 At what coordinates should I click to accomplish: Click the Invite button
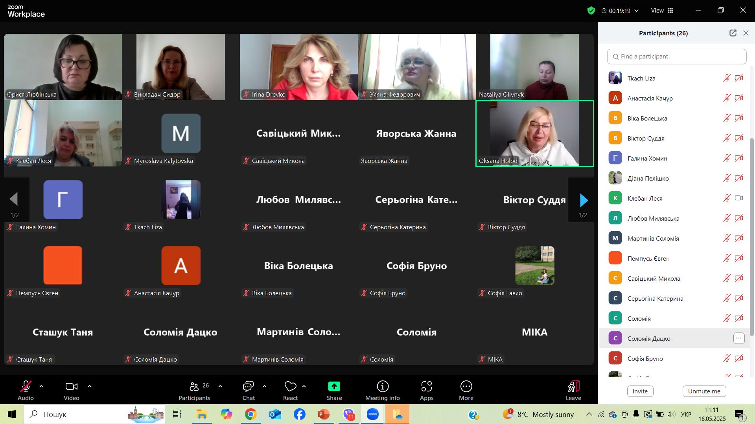pos(640,391)
